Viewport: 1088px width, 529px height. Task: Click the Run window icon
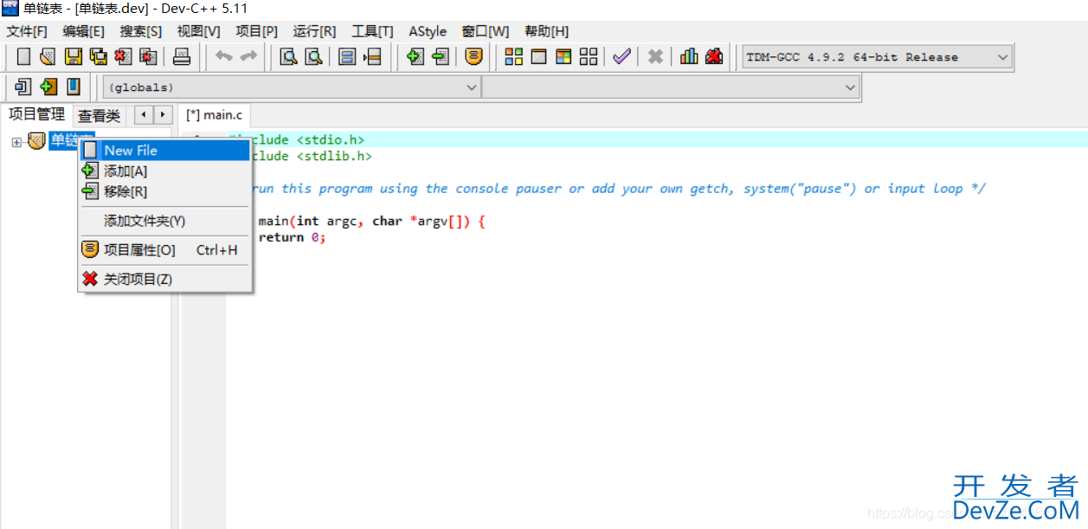point(538,57)
